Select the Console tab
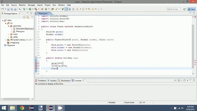Viewport: 197px width, 111px height. point(78,80)
